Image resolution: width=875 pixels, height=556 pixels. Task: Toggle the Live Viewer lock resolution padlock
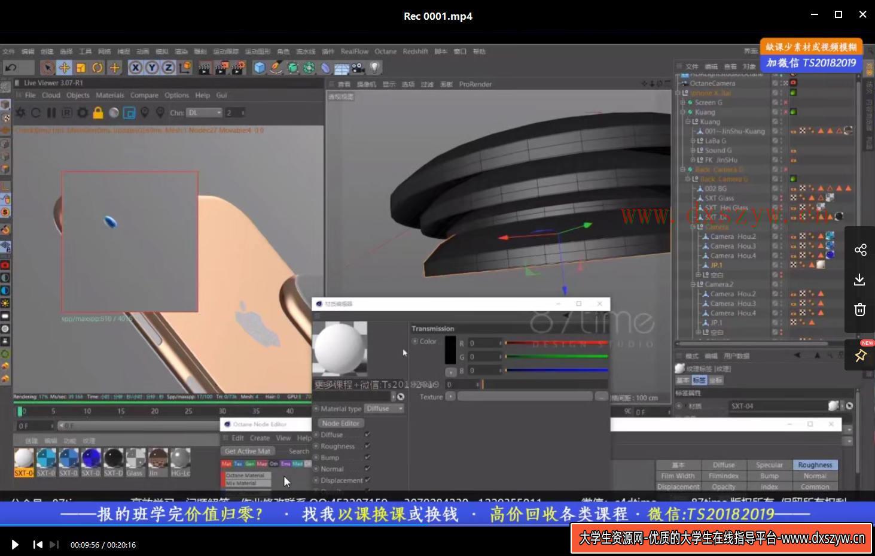tap(98, 113)
